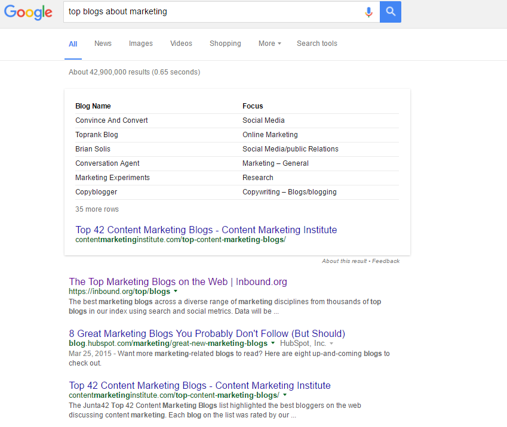Click the Brian Solis table cell
Viewport: 507px width, 427px height.
tap(93, 149)
